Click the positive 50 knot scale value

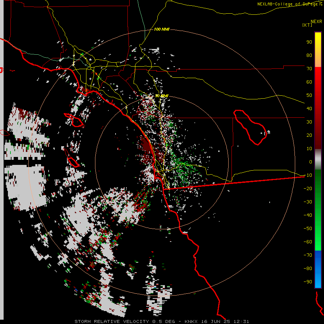tap(309, 95)
